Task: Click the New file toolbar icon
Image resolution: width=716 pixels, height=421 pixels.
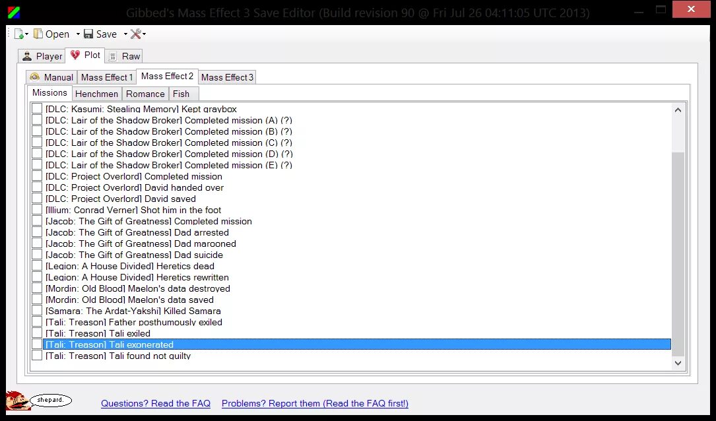Action: point(18,34)
